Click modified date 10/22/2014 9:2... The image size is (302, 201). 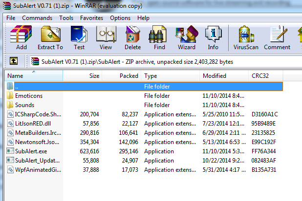pyautogui.click(x=223, y=160)
